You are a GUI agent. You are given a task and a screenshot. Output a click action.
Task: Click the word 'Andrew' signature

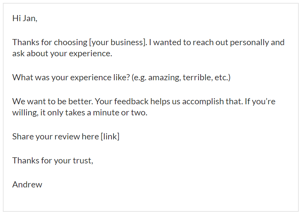coord(27,185)
